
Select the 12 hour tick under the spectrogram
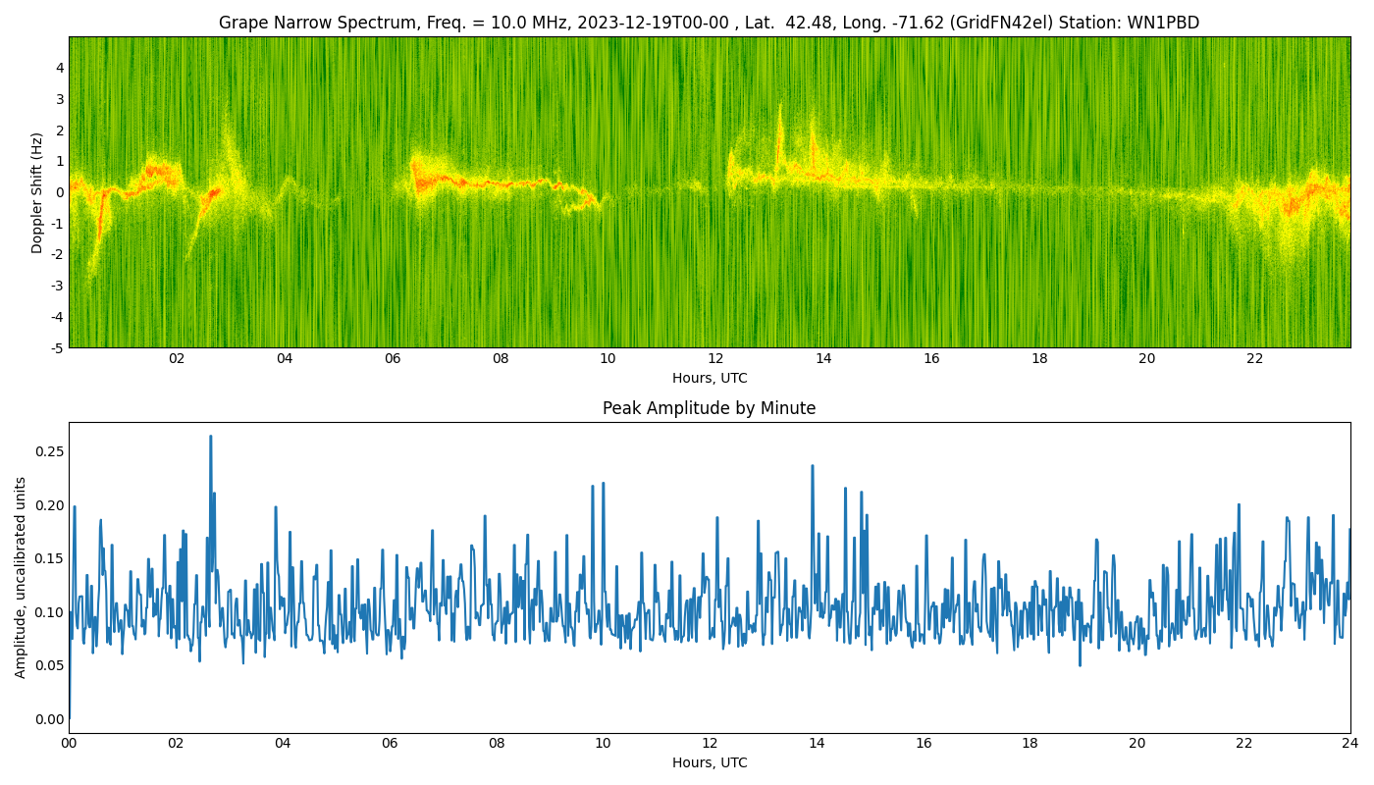pos(715,359)
